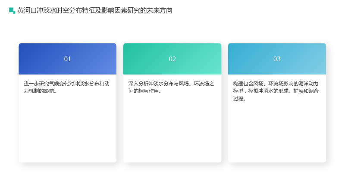Click the white body of the first card

(x=68, y=128)
